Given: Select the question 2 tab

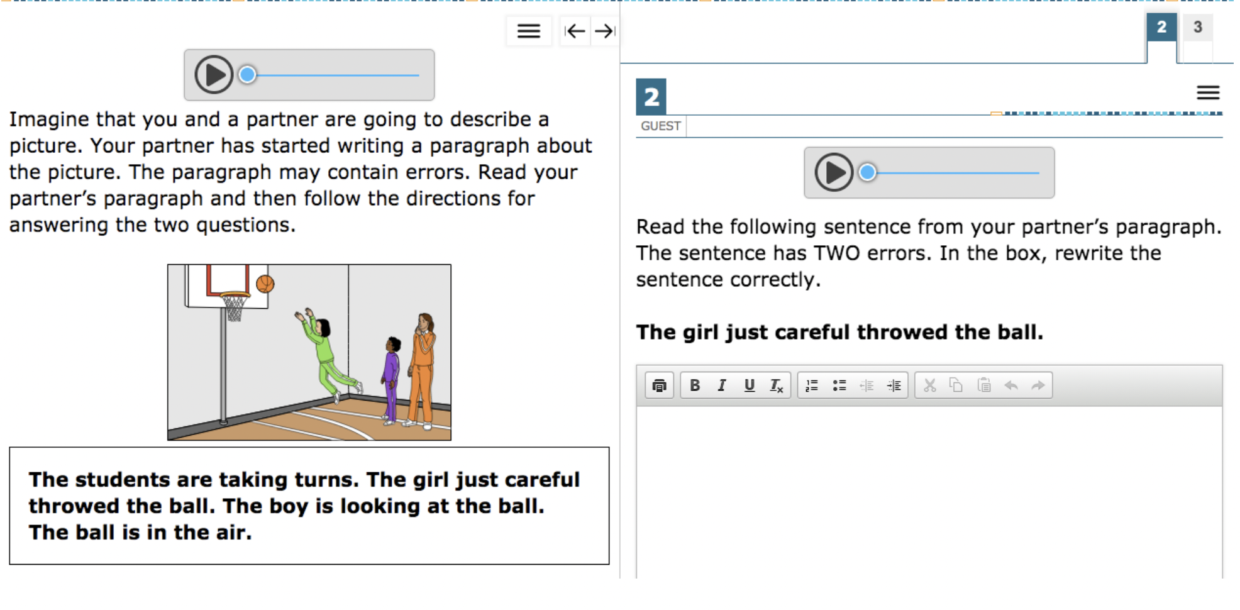Looking at the screenshot, I should 1161,27.
